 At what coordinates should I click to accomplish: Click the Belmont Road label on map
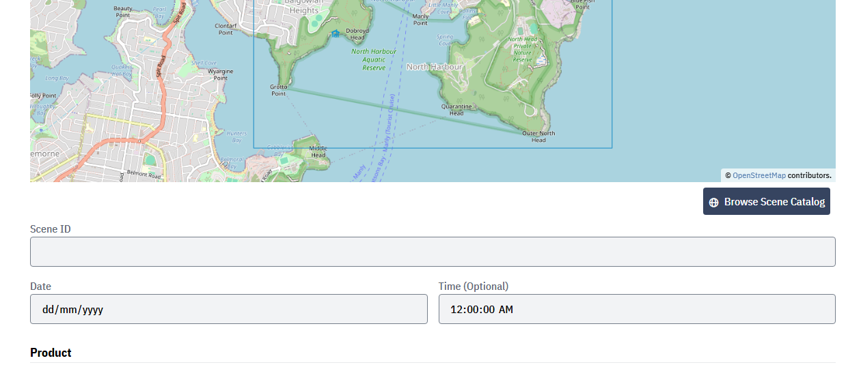[143, 176]
